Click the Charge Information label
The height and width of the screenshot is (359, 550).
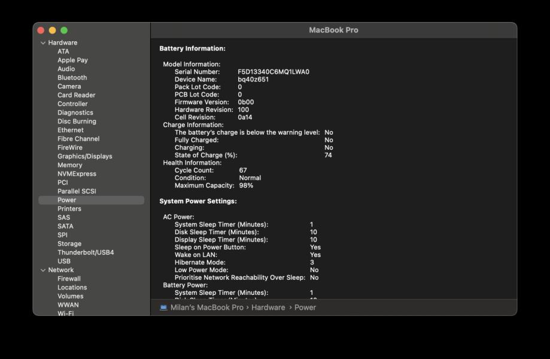click(193, 125)
